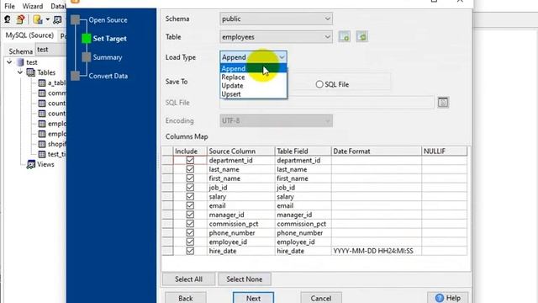
Task: Click the Source Column table header
Action: (241, 151)
